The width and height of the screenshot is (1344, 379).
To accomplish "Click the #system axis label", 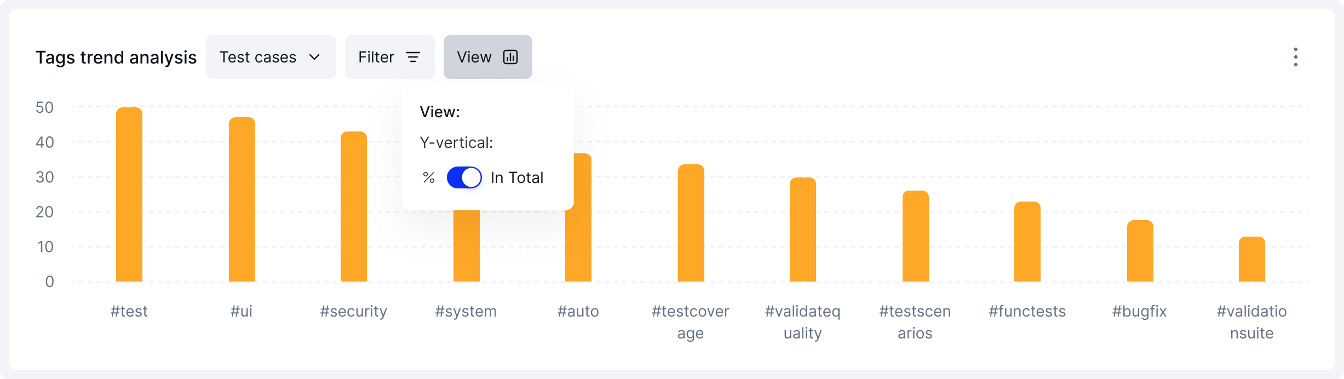I will (466, 311).
